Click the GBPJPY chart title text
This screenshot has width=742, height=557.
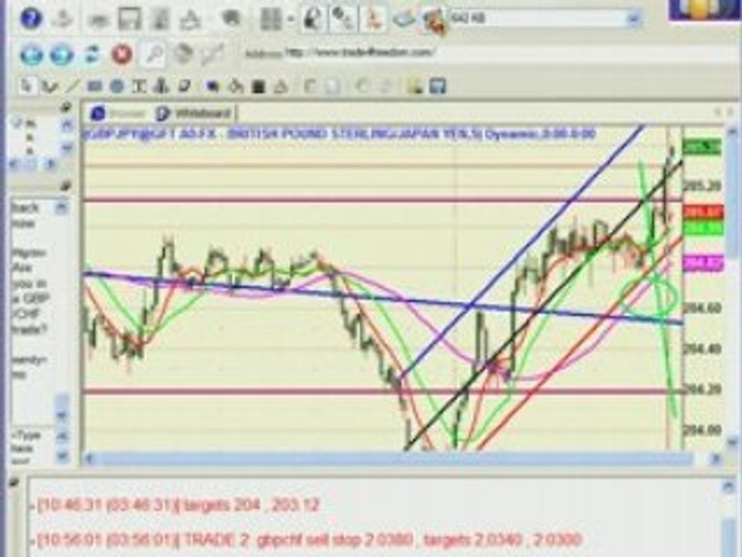pos(339,134)
